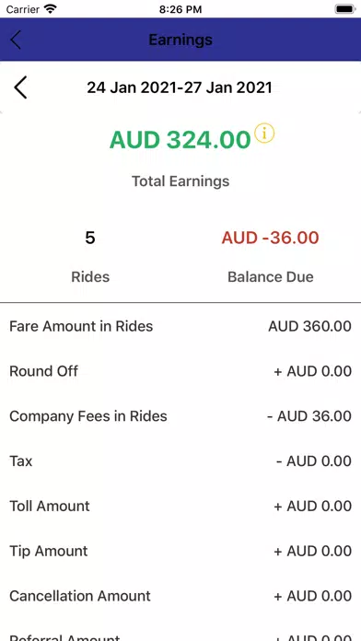Select the 24 Jan 2021-27 Jan 2021 date range
The image size is (361, 641).
pyautogui.click(x=180, y=87)
